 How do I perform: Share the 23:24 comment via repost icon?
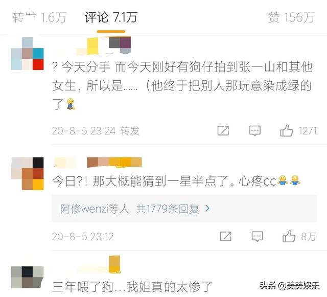(x=223, y=131)
